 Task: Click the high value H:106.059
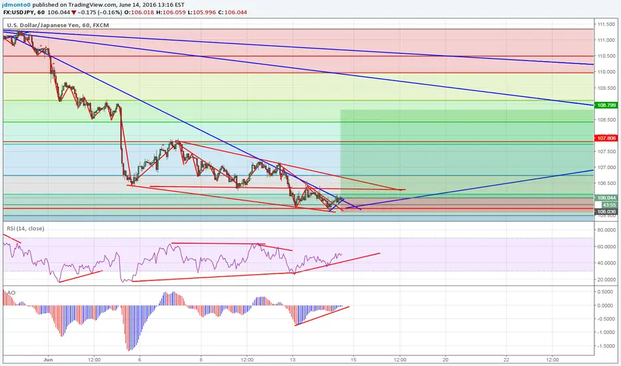pos(171,12)
